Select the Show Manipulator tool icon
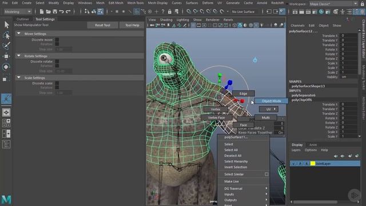This screenshot has height=206, width=366. tap(6, 98)
